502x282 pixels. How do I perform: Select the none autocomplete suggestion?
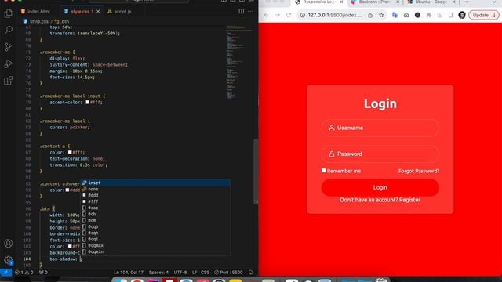pos(155,189)
